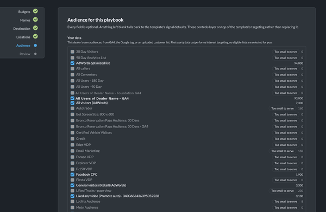This screenshot has height=212, width=326.
Task: Uncheck AdWords optimized list
Action: pyautogui.click(x=72, y=63)
